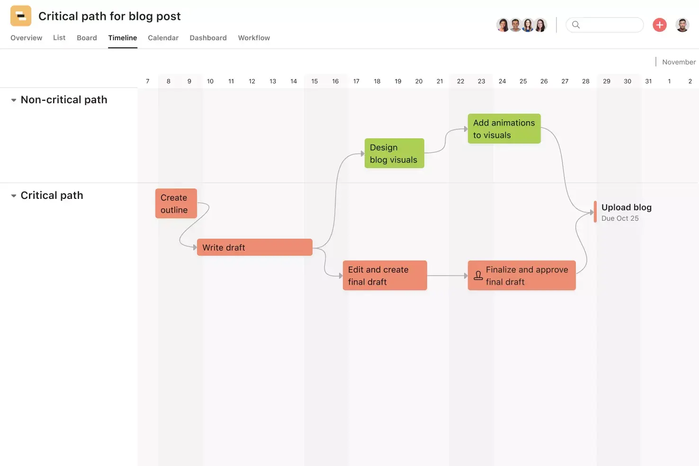
Task: Go to the Workflow tab
Action: tap(254, 38)
